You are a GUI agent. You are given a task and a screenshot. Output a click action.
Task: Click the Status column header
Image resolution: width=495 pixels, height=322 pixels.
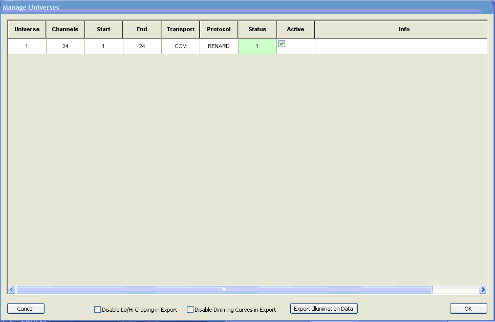pos(257,29)
